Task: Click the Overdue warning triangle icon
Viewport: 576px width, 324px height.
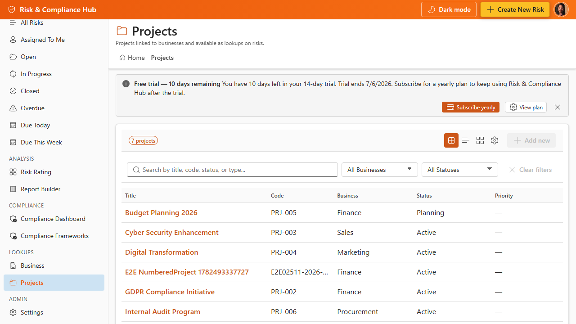Action: click(13, 108)
